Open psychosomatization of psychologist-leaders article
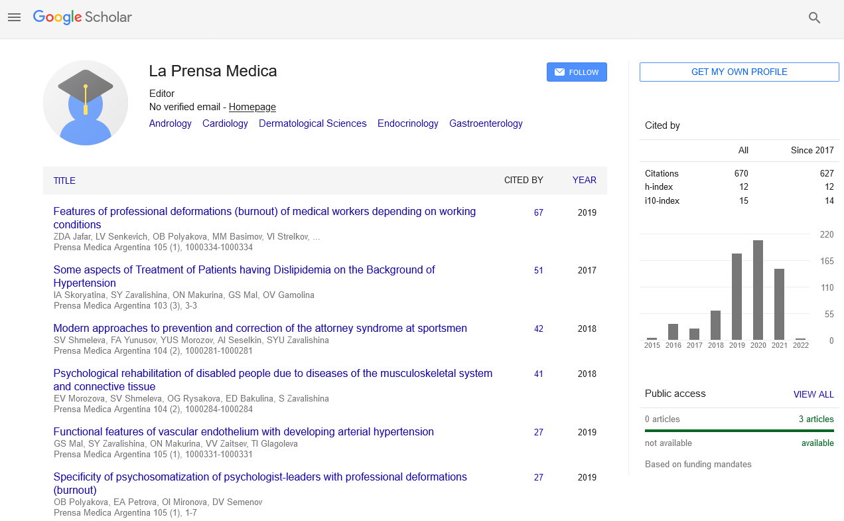This screenshot has width=844, height=521. pyautogui.click(x=260, y=483)
